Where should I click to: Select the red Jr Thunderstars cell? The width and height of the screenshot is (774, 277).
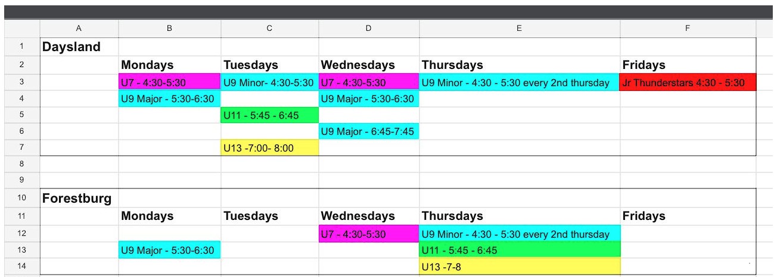tap(688, 83)
